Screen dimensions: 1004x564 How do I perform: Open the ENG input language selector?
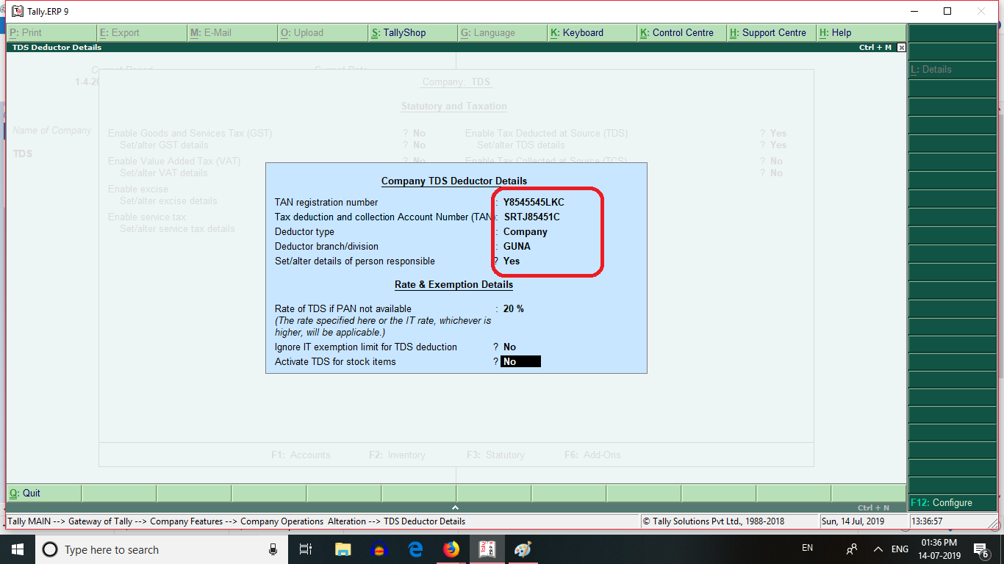898,548
